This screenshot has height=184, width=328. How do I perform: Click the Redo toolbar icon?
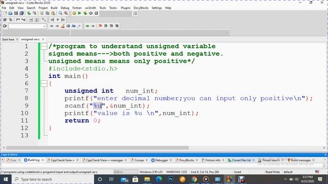point(34,13)
